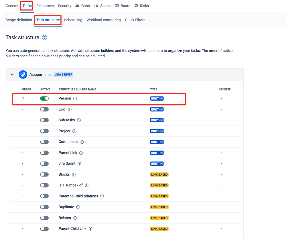Open the General tab
Viewport: 286px width, 239px height.
[x=12, y=6]
